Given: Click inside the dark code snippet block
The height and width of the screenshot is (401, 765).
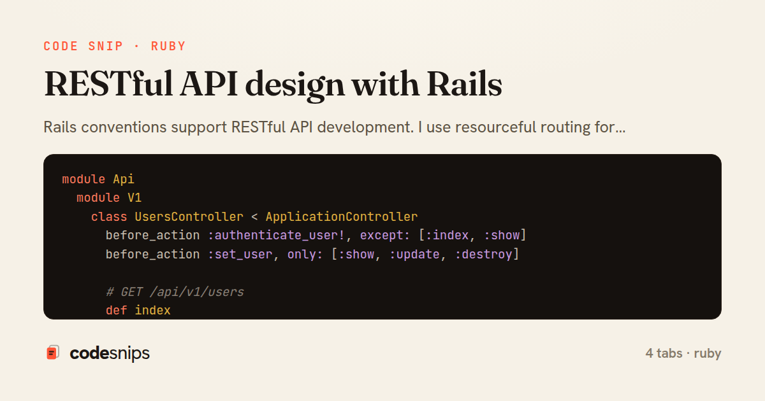Looking at the screenshot, I should (382, 237).
